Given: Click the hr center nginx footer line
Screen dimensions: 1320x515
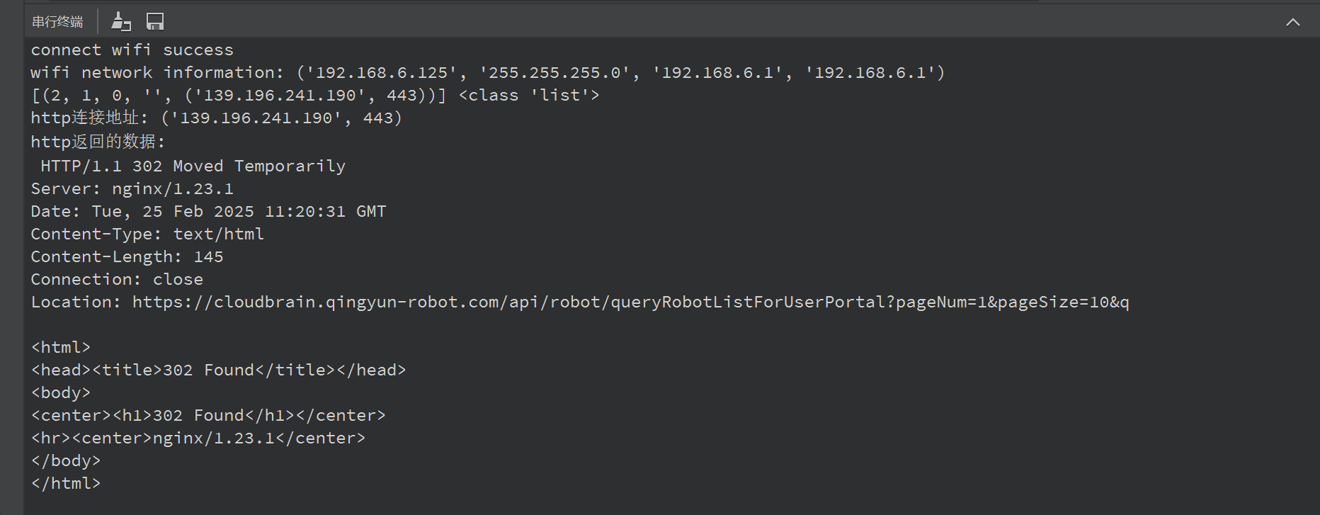Looking at the screenshot, I should [x=198, y=438].
